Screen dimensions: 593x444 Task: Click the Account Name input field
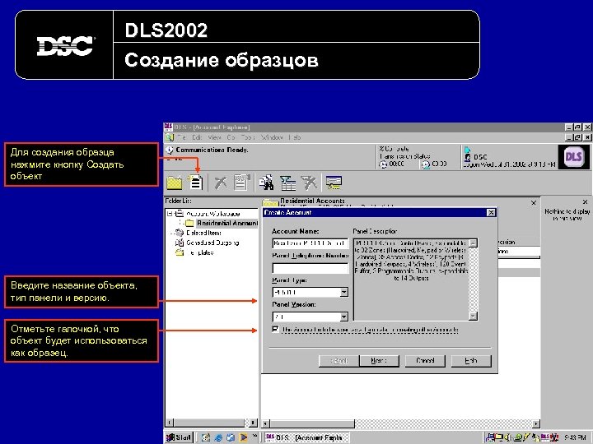tap(311, 243)
